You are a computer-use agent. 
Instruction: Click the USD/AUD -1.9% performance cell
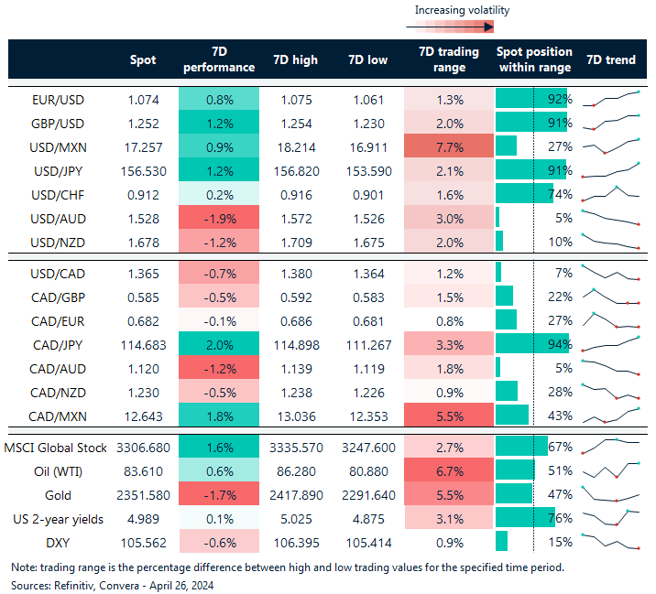tap(219, 218)
